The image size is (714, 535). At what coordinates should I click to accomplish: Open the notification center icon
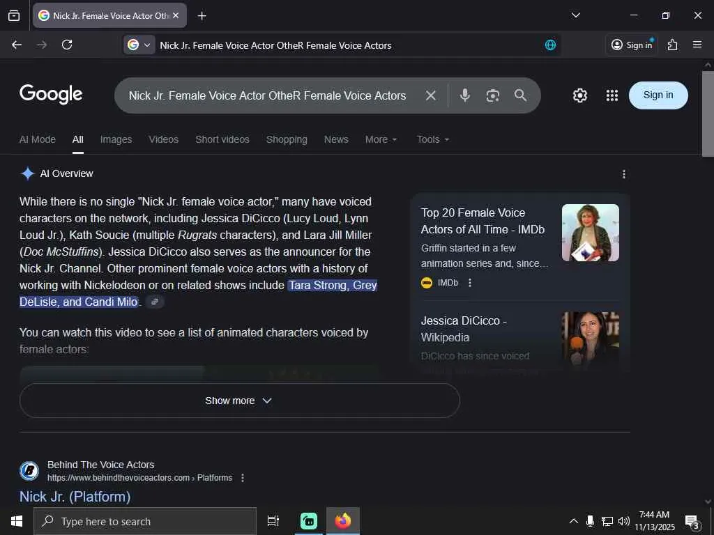pyautogui.click(x=692, y=522)
